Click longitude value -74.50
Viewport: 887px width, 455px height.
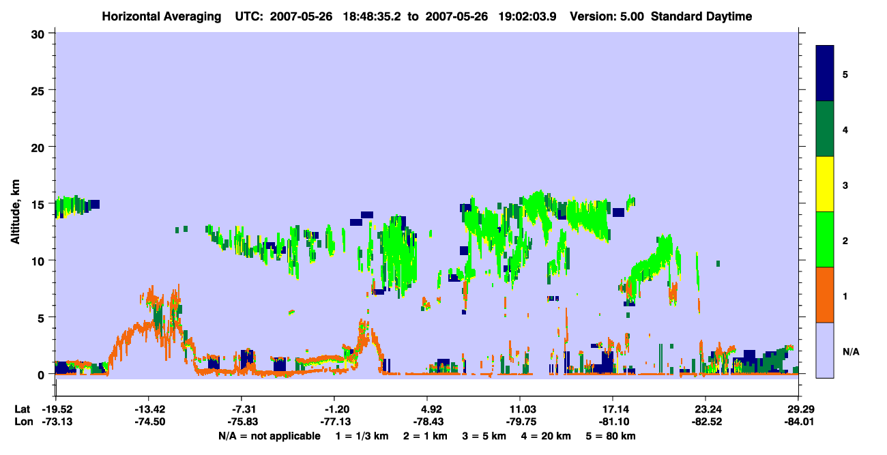click(x=149, y=422)
